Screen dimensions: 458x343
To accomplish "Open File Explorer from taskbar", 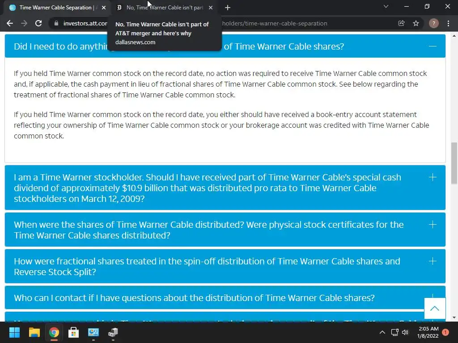I will click(x=34, y=332).
